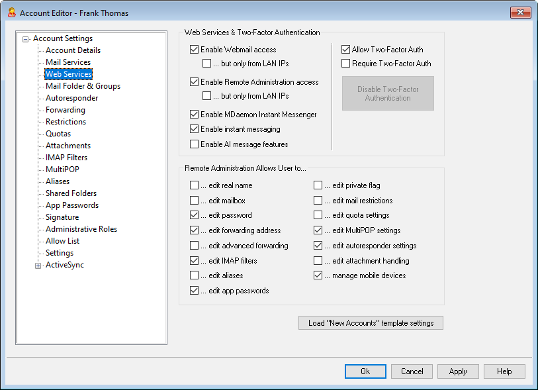This screenshot has height=390, width=538.
Task: Open the Autoresponder settings page
Action: pyautogui.click(x=71, y=98)
